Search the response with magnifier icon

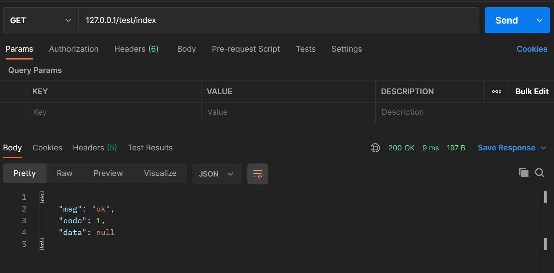click(x=539, y=173)
